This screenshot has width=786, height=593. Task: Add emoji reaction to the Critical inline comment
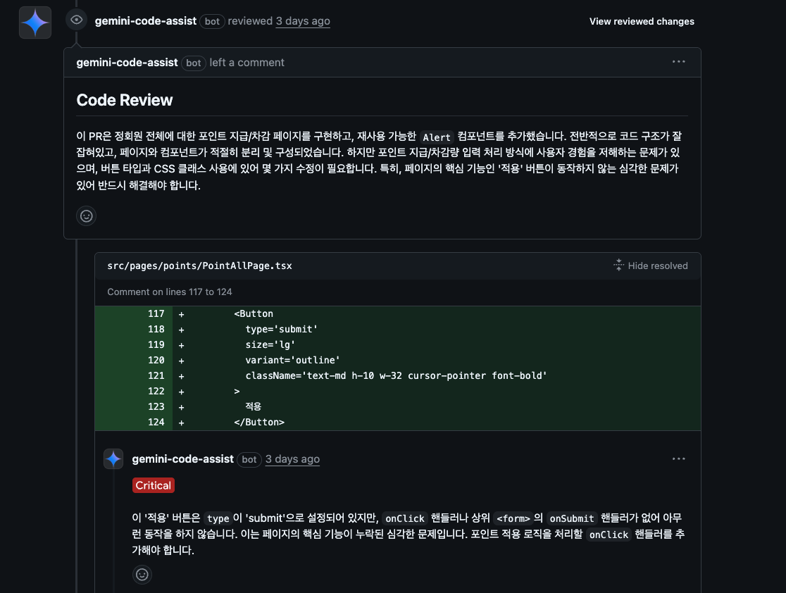click(x=142, y=575)
